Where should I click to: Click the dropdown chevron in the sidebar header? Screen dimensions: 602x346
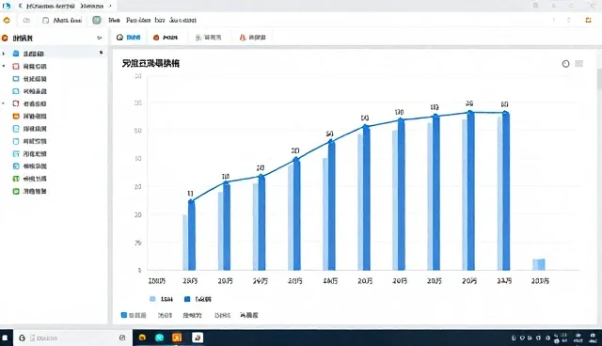click(x=100, y=38)
